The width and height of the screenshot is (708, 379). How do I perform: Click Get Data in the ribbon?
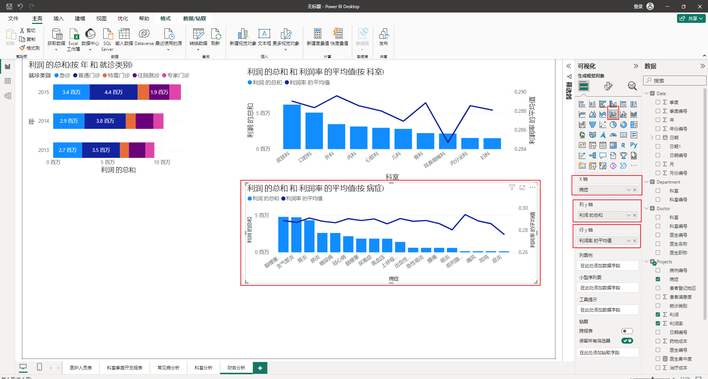coord(56,39)
